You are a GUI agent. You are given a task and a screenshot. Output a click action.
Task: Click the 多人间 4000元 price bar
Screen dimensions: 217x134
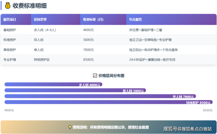point(53,85)
